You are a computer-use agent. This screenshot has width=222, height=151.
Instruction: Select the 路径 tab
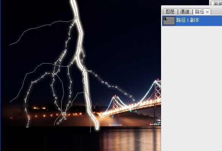coord(200,11)
